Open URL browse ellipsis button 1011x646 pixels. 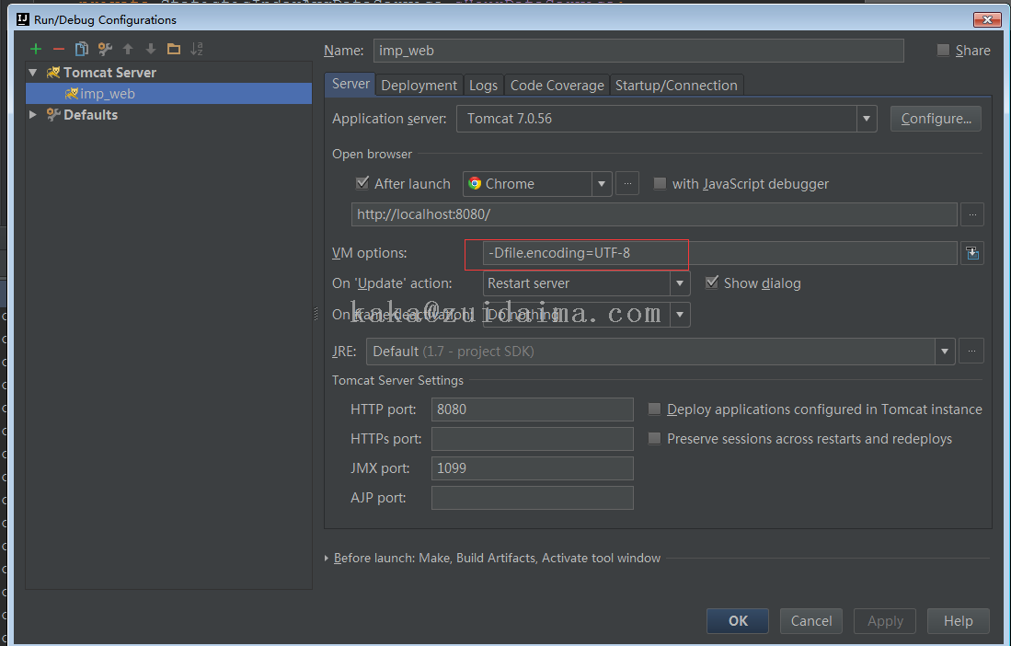(972, 214)
